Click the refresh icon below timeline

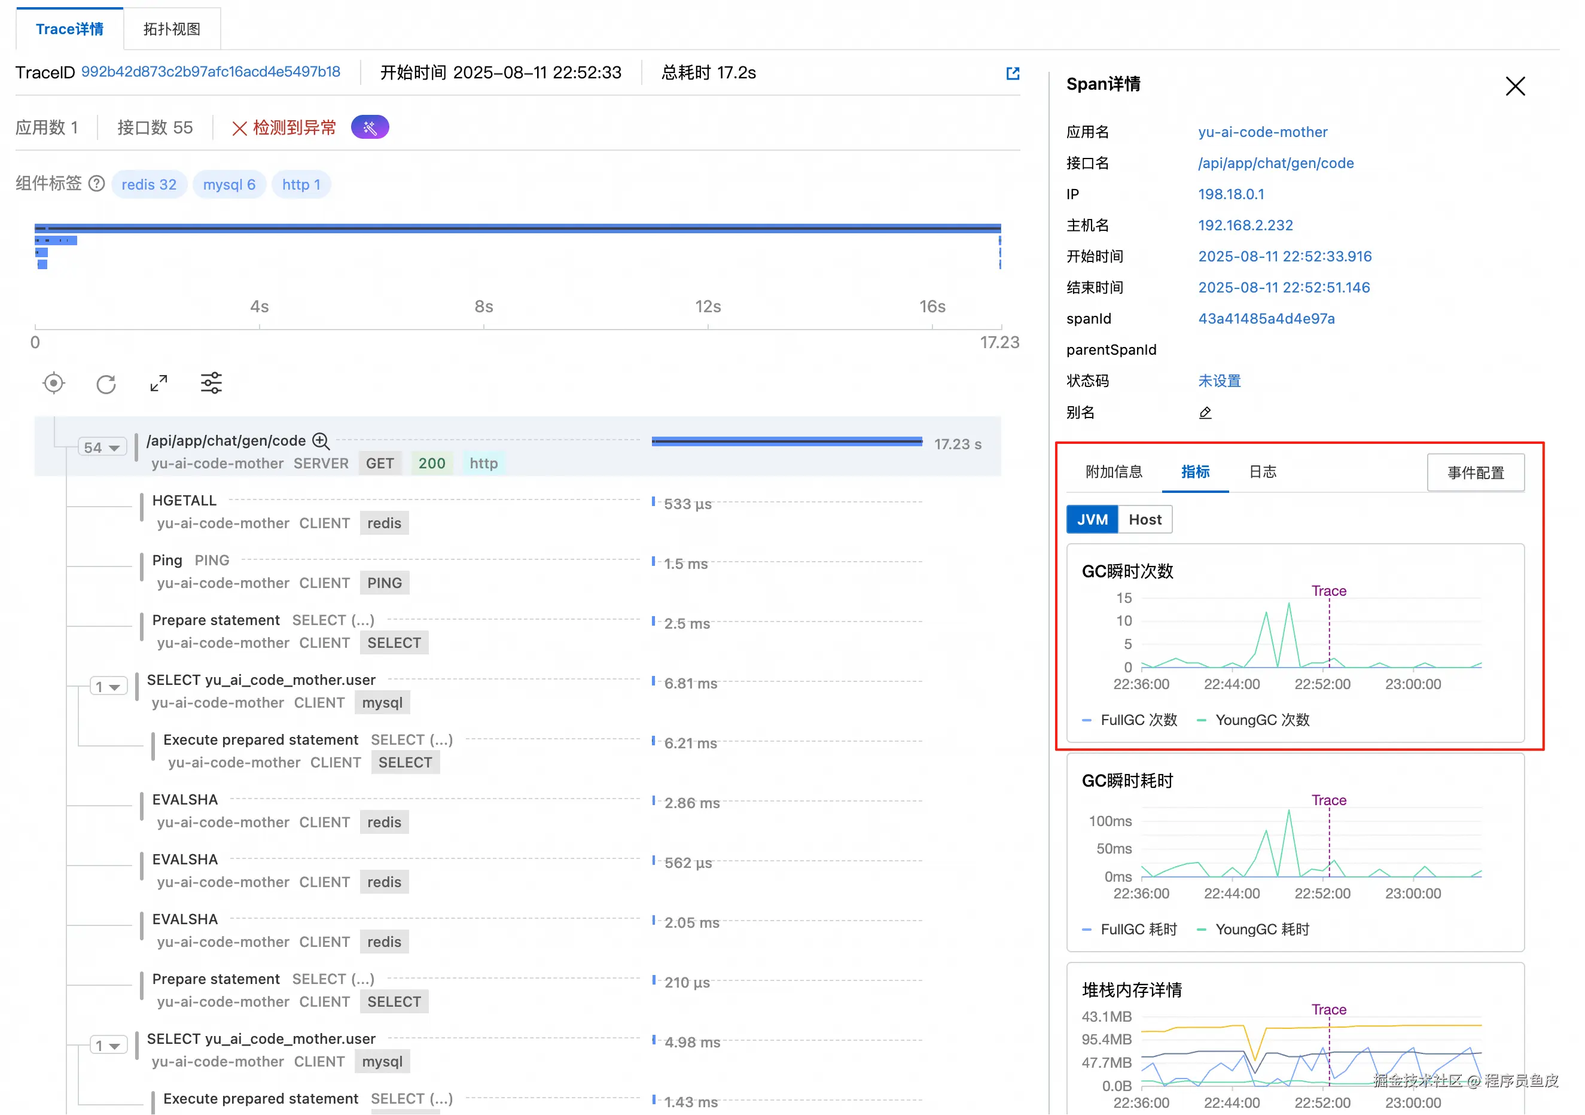click(106, 383)
